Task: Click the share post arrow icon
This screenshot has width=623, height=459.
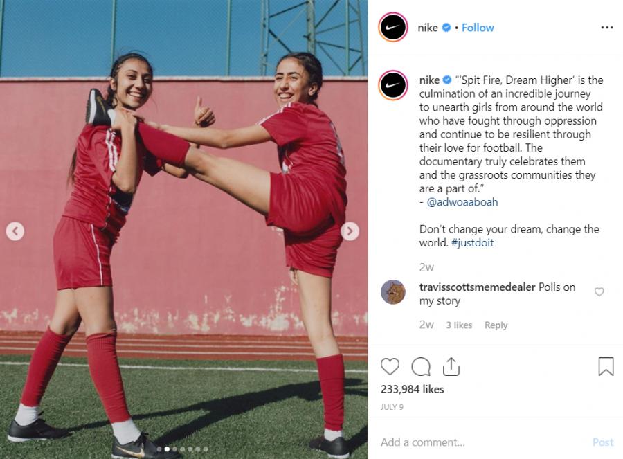Action: pos(451,366)
